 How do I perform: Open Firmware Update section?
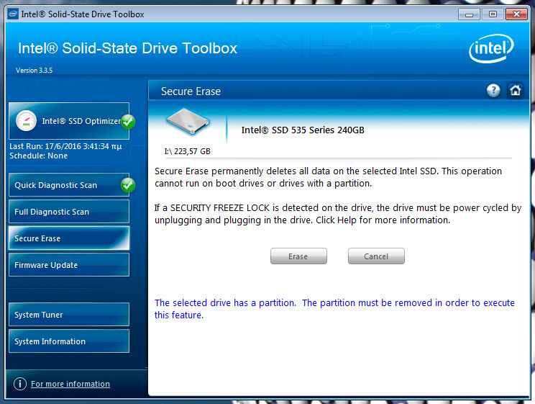tap(69, 265)
